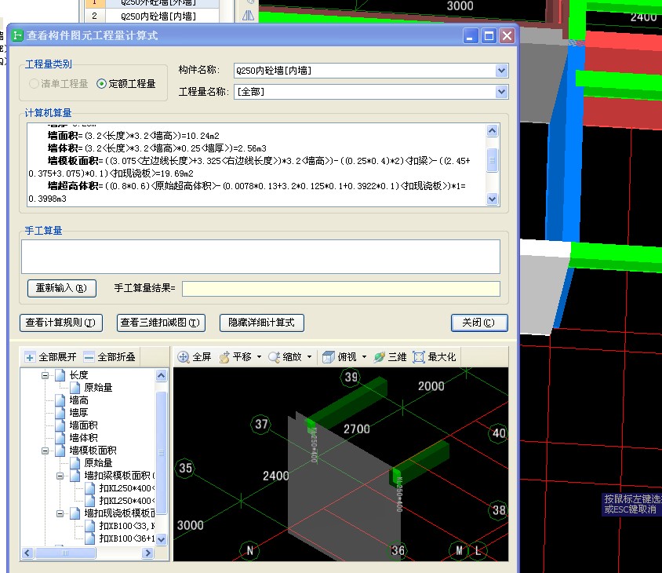Click the 最大化 maximize view icon
This screenshot has width=662, height=573.
point(418,357)
